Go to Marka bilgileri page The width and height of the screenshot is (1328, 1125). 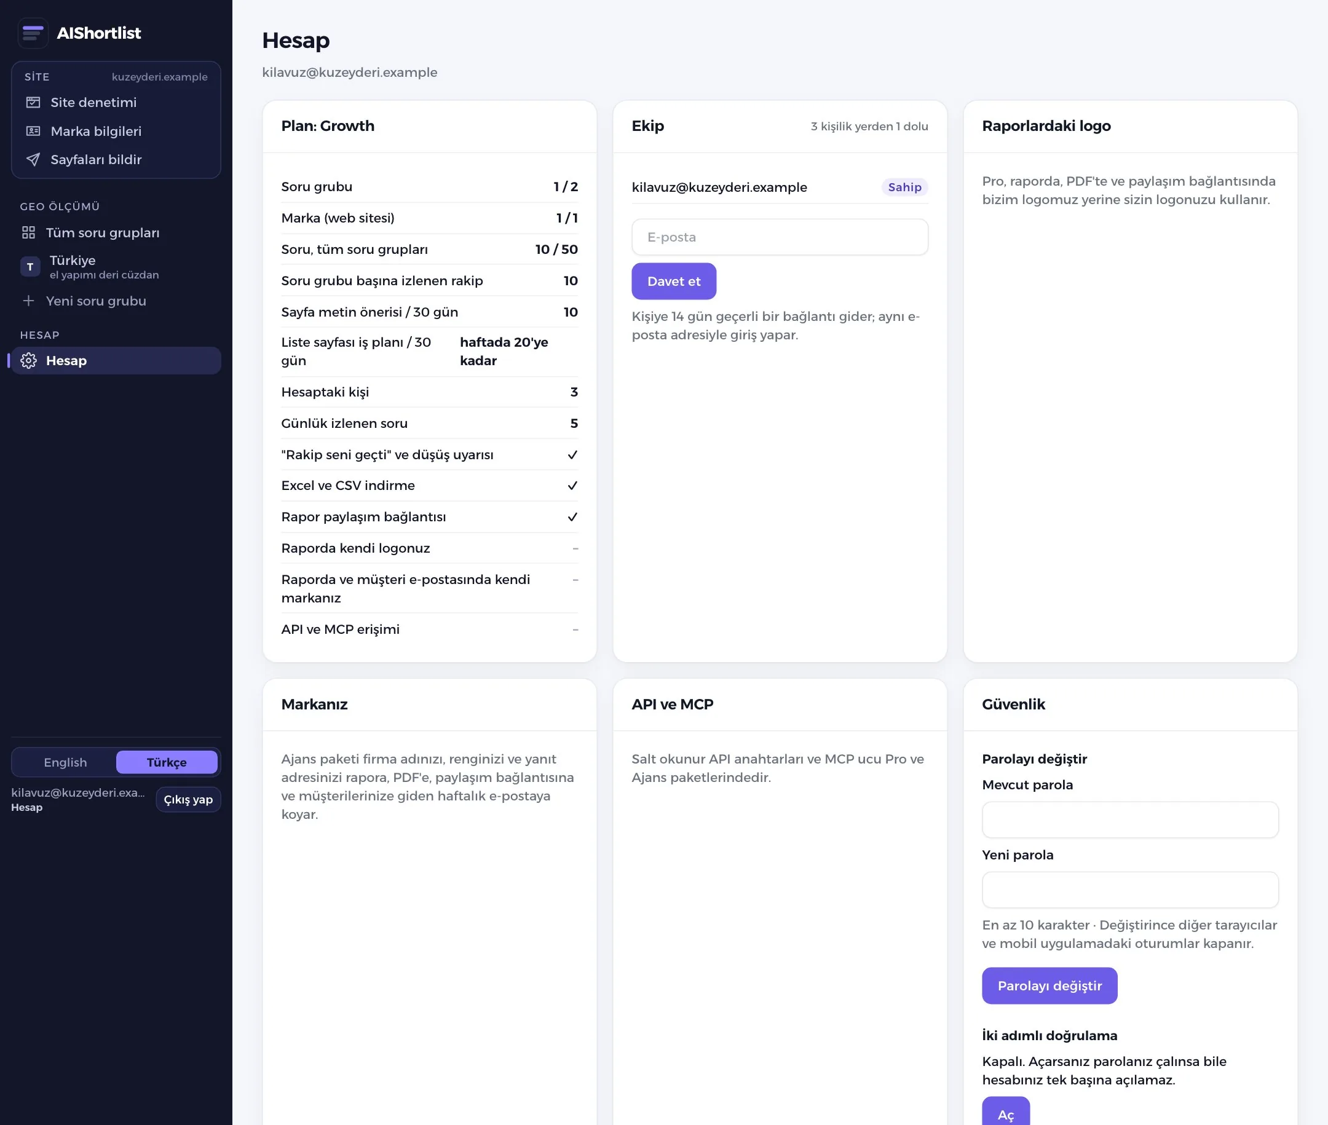point(116,132)
